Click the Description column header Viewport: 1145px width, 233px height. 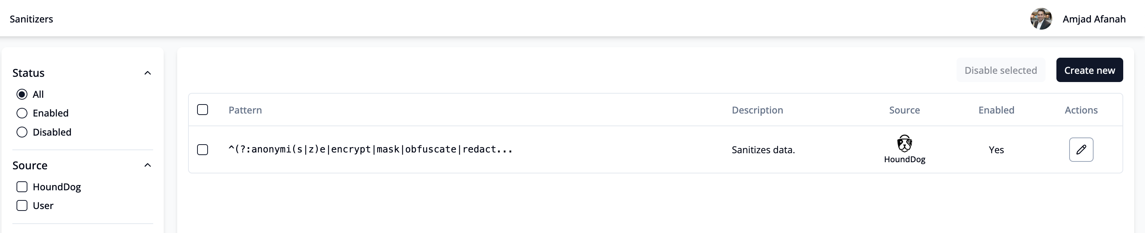tap(758, 110)
